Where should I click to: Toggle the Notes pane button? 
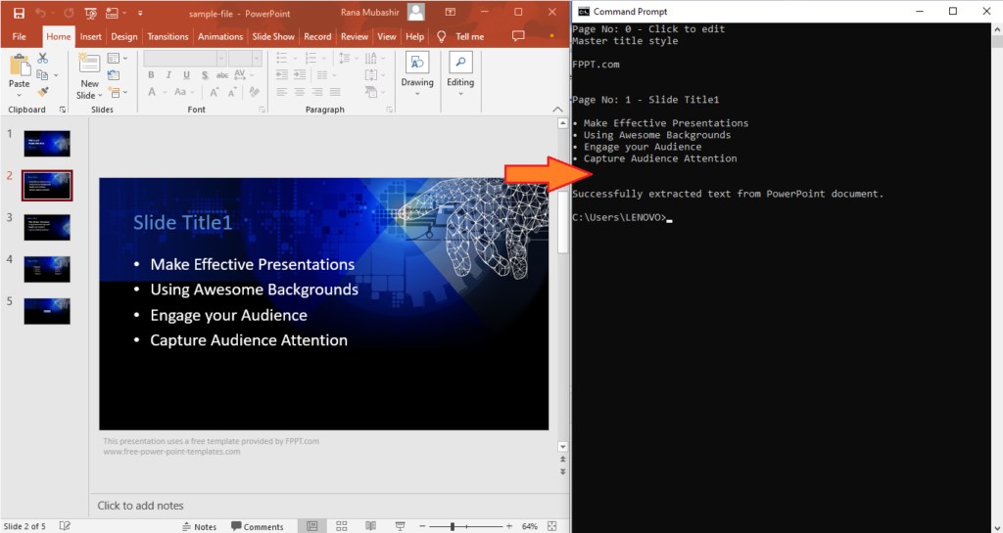pos(199,526)
